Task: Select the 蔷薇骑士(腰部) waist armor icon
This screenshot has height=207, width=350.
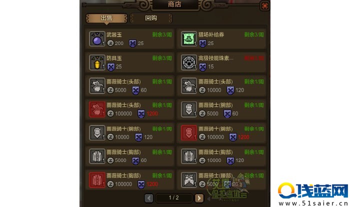Action: coord(189,180)
